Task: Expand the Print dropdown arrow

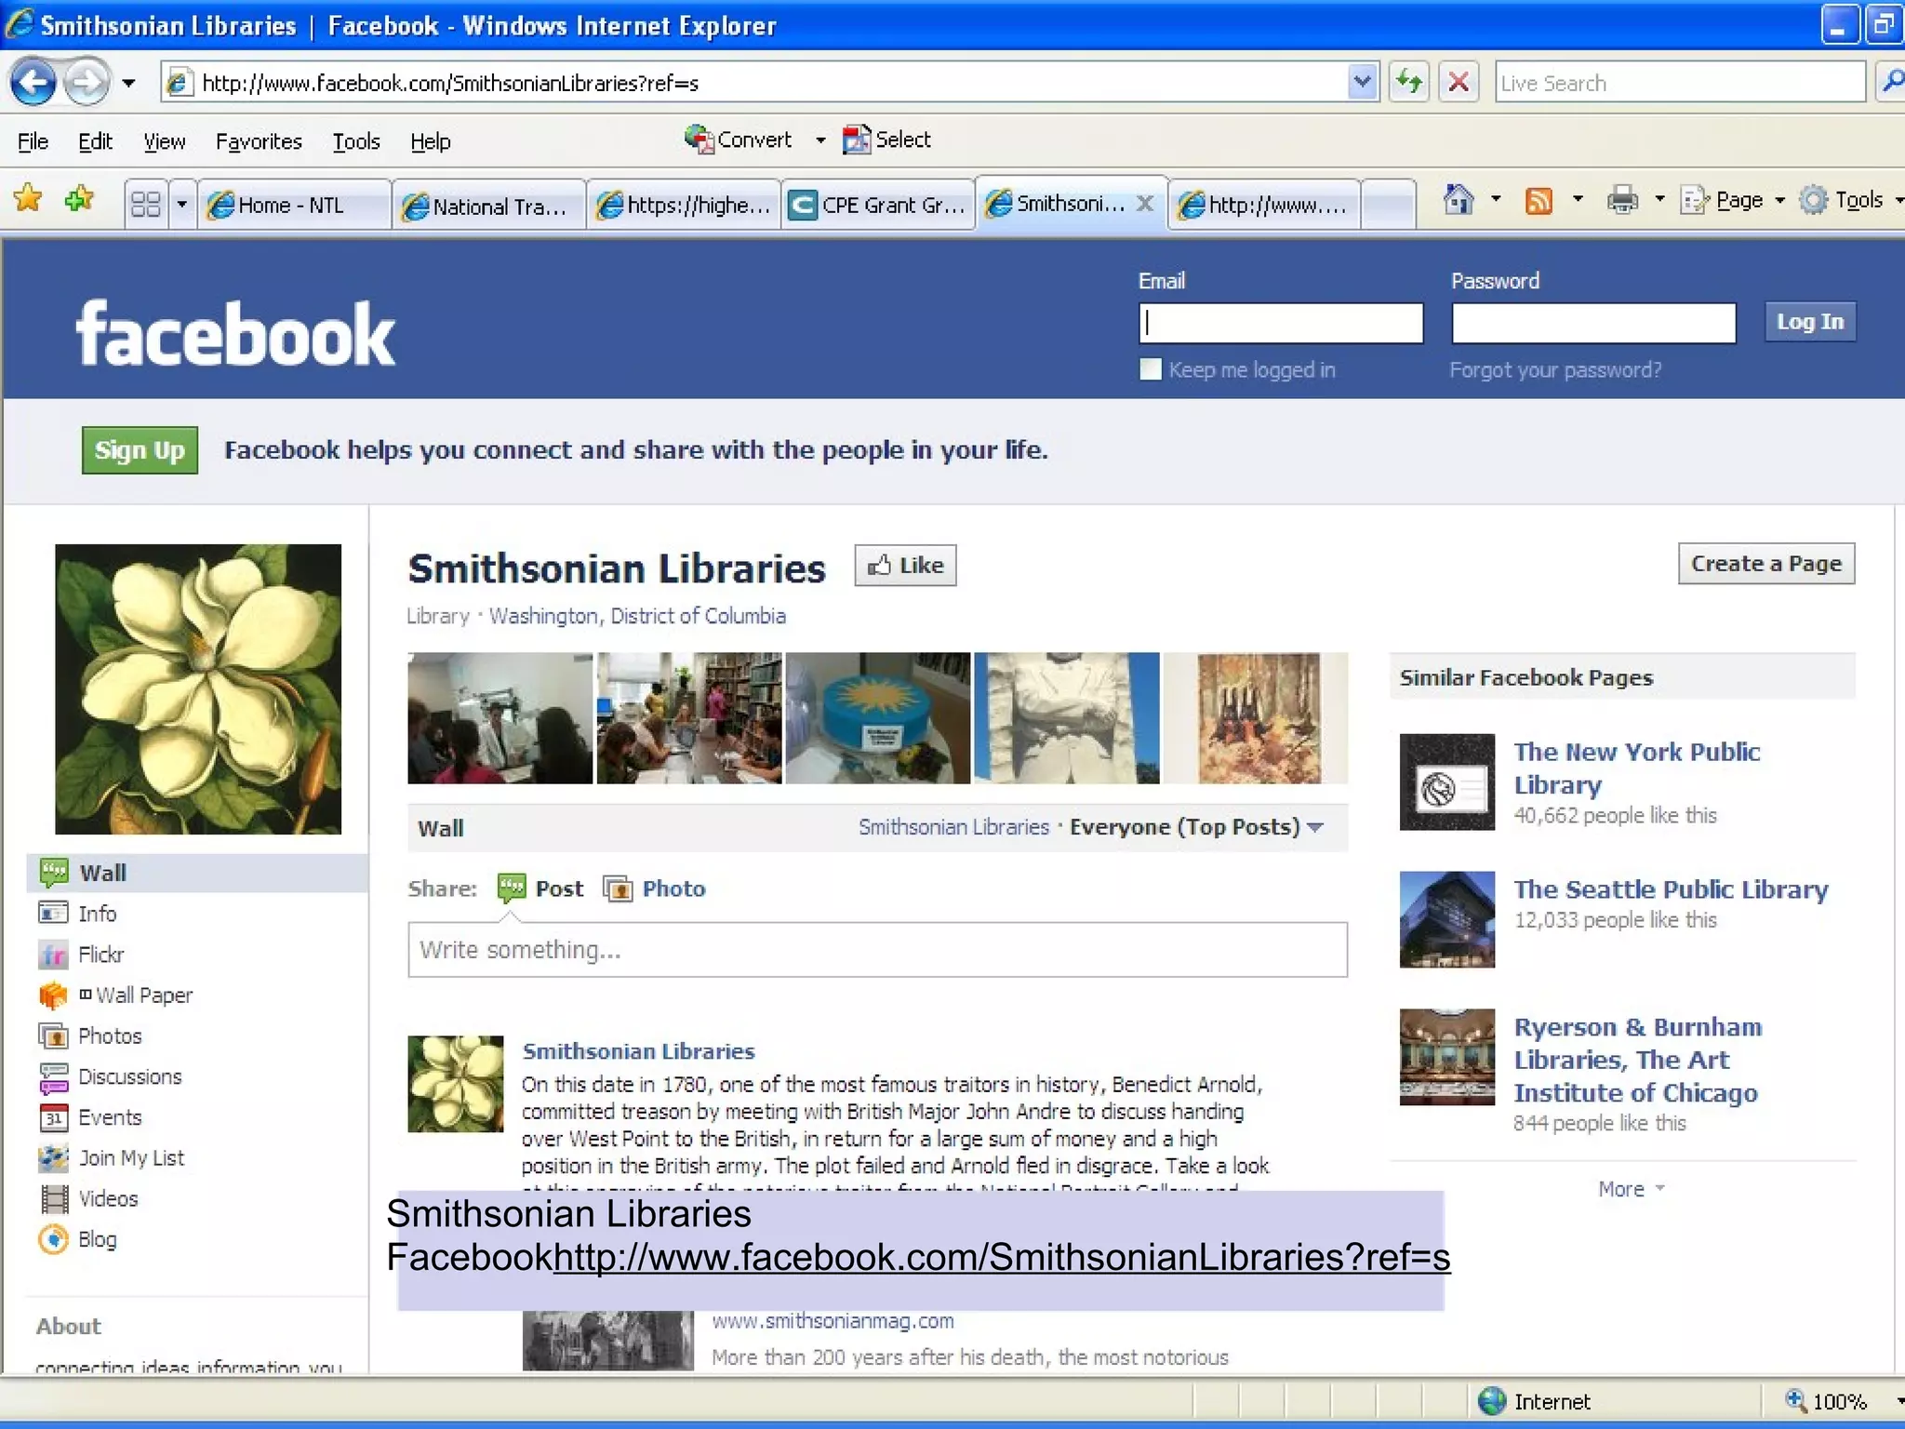Action: (x=1659, y=199)
